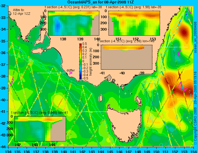Image resolution: width=198 pixels, height=153 pixels.
Task: Click the 134 label on the bottom longitude axis
Action: click(8, 151)
